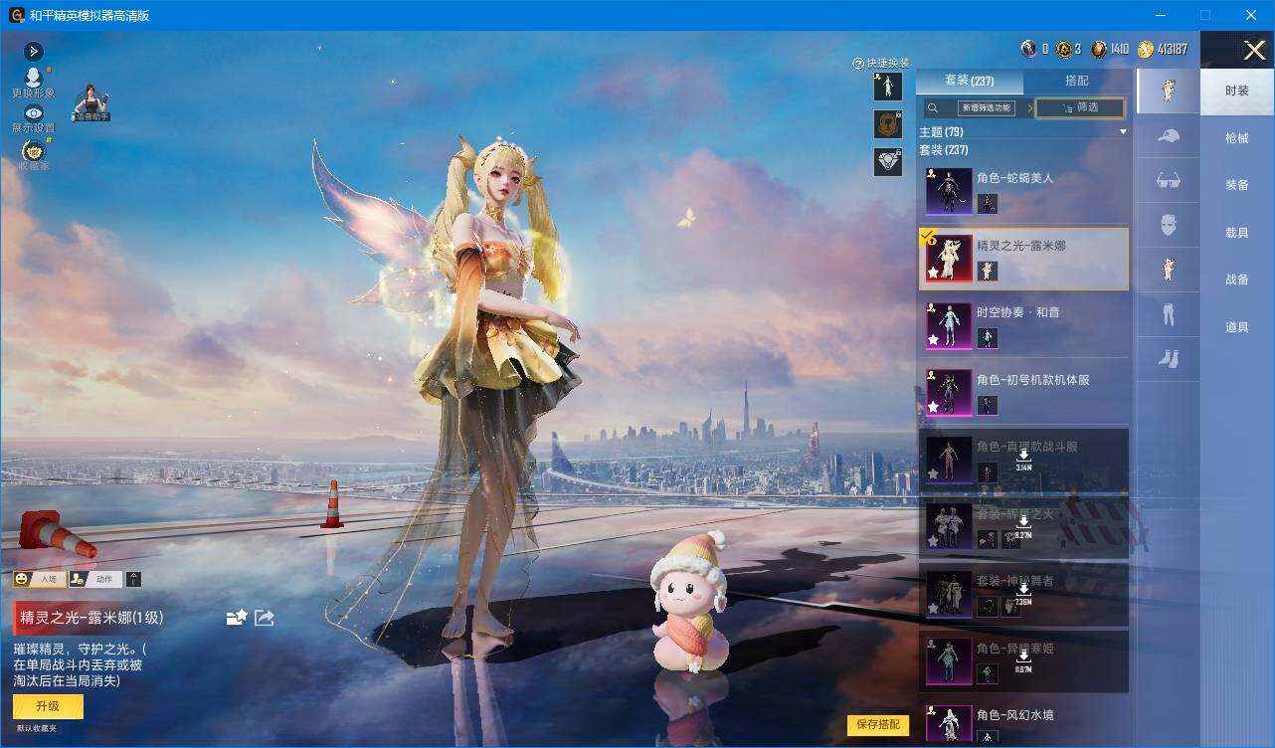Select the pants category icon
The width and height of the screenshot is (1275, 748).
pyautogui.click(x=1169, y=314)
